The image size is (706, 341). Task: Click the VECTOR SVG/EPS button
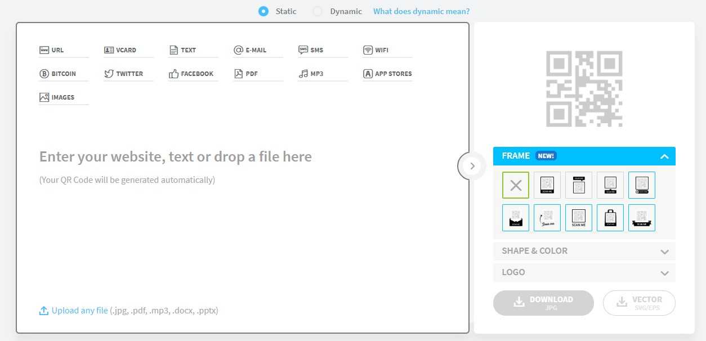click(639, 303)
